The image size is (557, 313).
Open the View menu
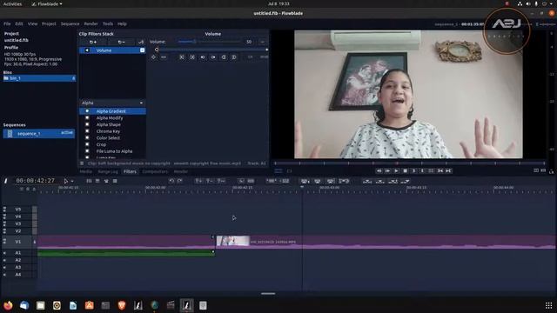coord(33,23)
